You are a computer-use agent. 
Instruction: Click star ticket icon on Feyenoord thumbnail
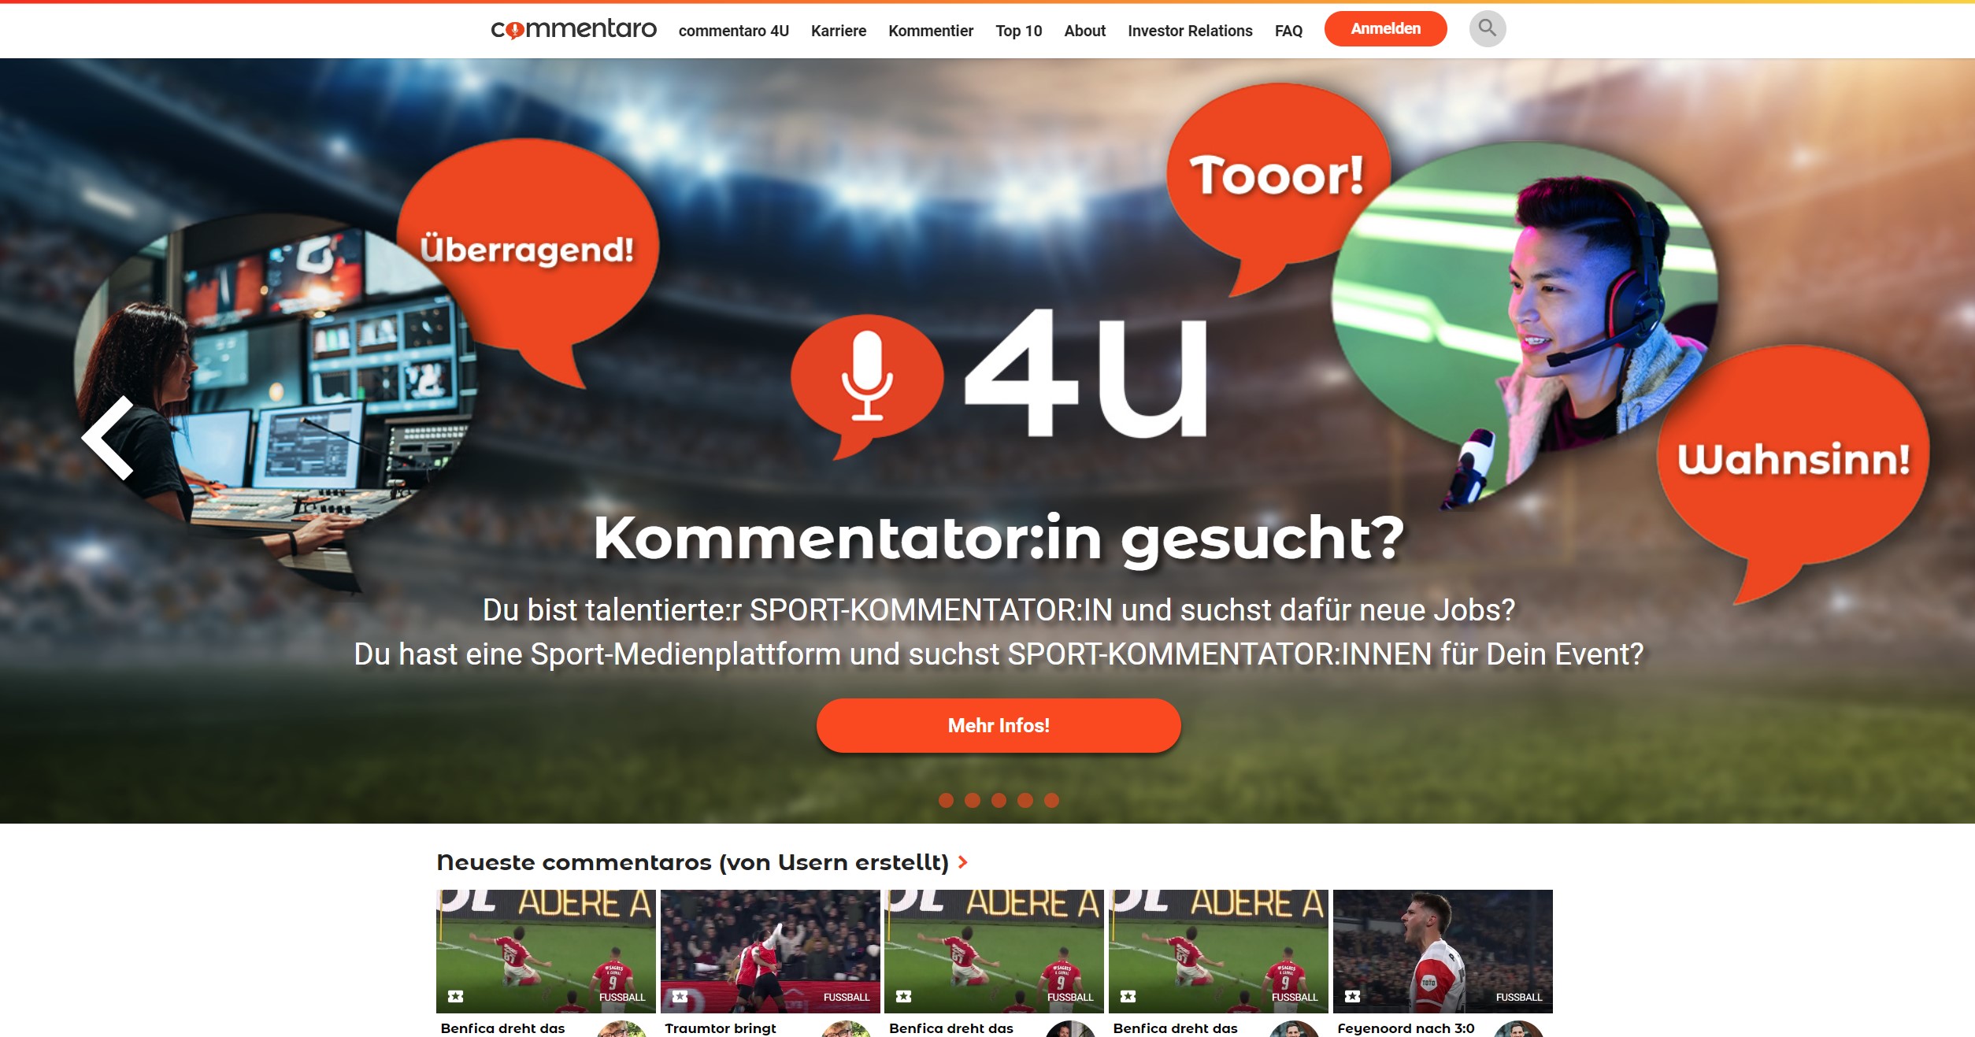tap(1352, 997)
